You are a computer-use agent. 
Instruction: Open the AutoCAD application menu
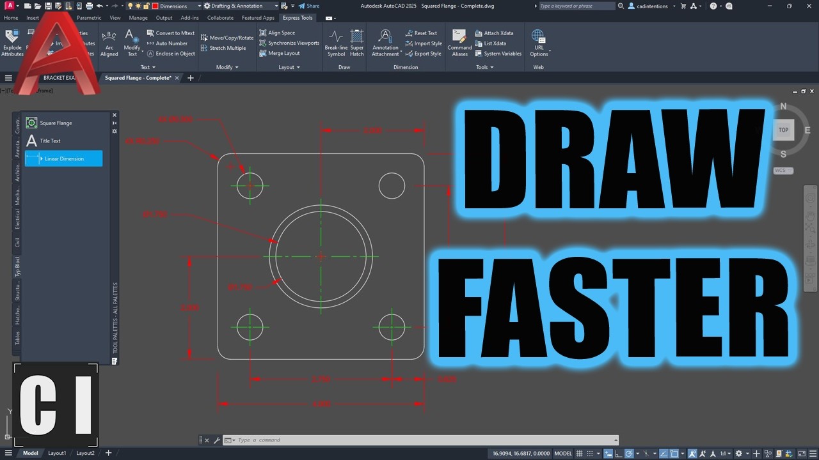pyautogui.click(x=10, y=6)
